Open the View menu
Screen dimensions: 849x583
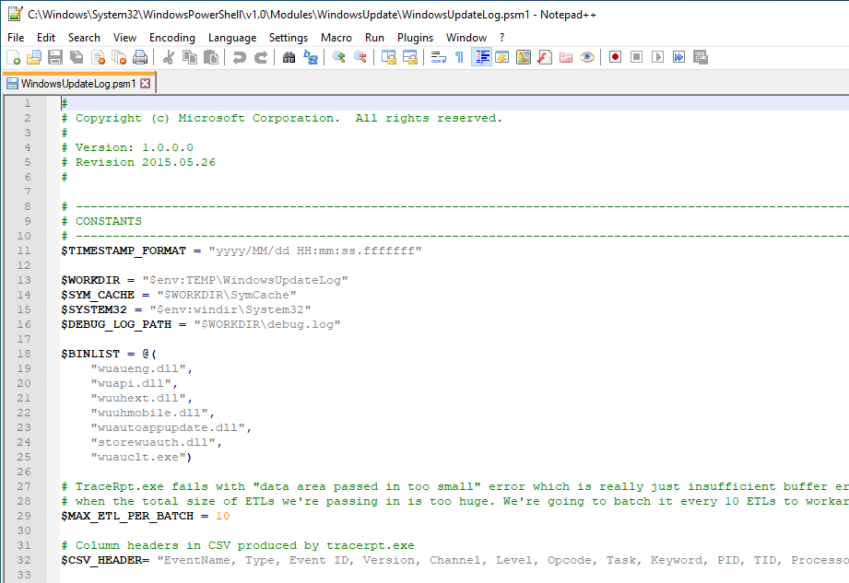click(x=124, y=38)
